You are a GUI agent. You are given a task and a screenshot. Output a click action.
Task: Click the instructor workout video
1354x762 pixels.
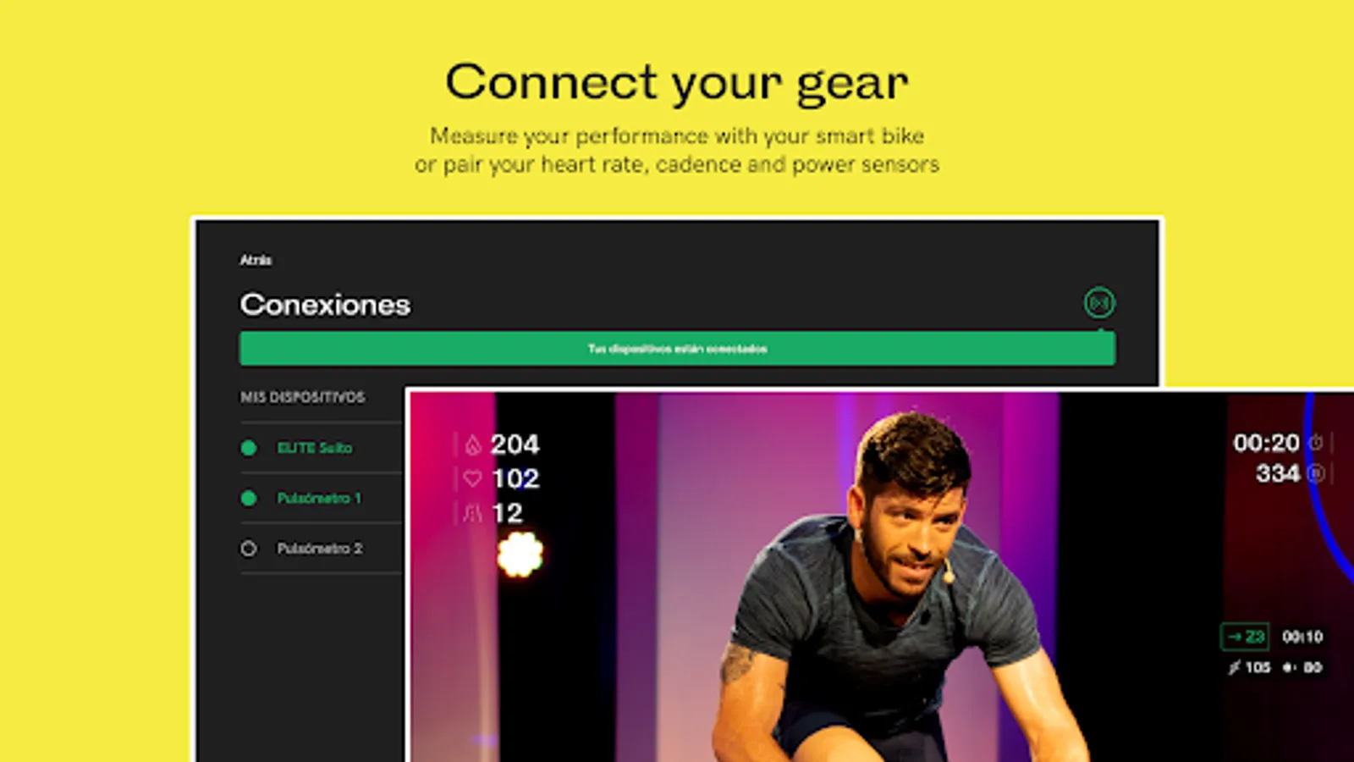(880, 577)
